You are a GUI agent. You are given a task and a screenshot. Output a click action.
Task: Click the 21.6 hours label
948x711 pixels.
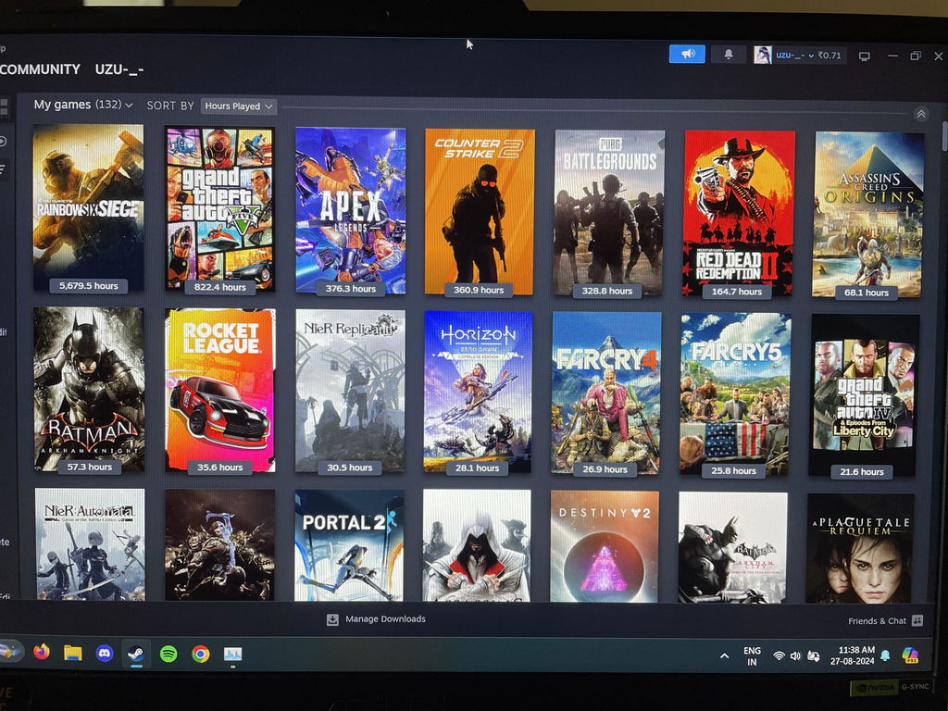pyautogui.click(x=862, y=471)
